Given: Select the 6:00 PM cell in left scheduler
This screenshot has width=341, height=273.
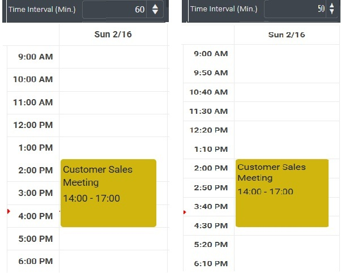Looking at the screenshot, I should click(113, 261).
